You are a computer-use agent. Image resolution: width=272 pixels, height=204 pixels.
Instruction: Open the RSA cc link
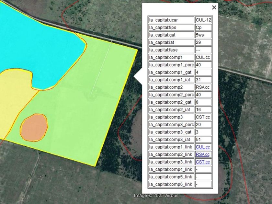[203, 154]
